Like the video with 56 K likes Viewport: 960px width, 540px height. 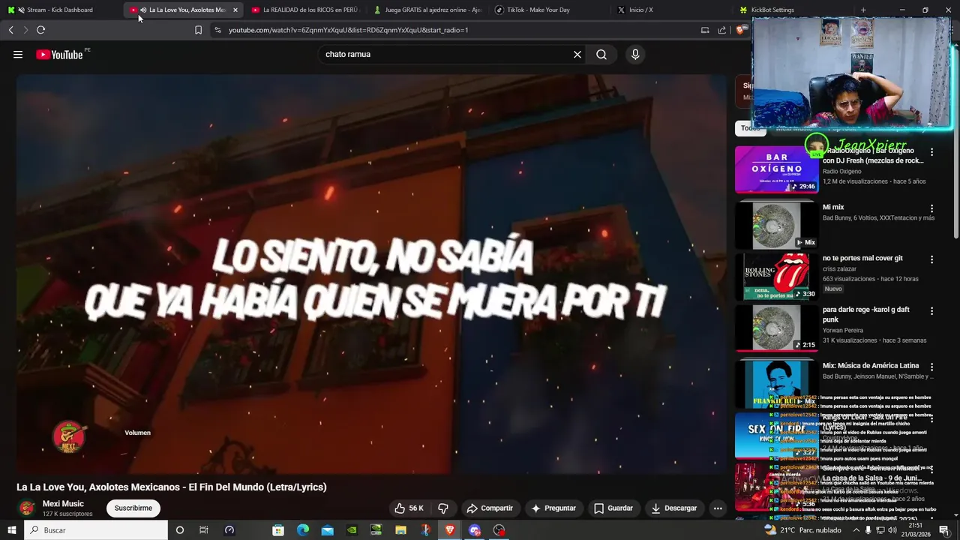pyautogui.click(x=409, y=508)
